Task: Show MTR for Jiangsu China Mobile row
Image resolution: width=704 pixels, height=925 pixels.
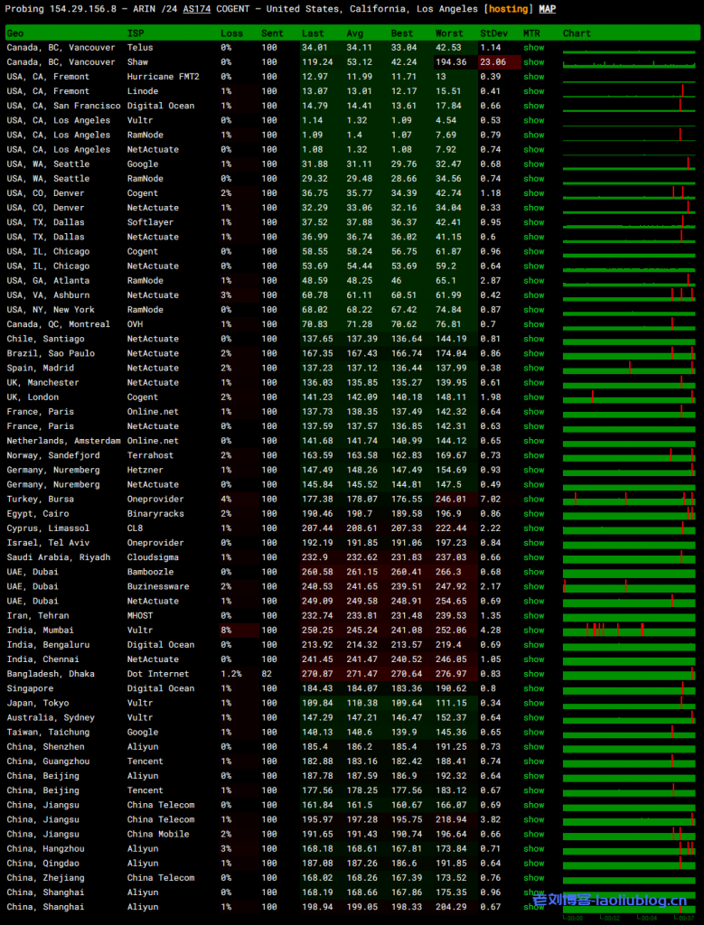Action: pyautogui.click(x=533, y=834)
